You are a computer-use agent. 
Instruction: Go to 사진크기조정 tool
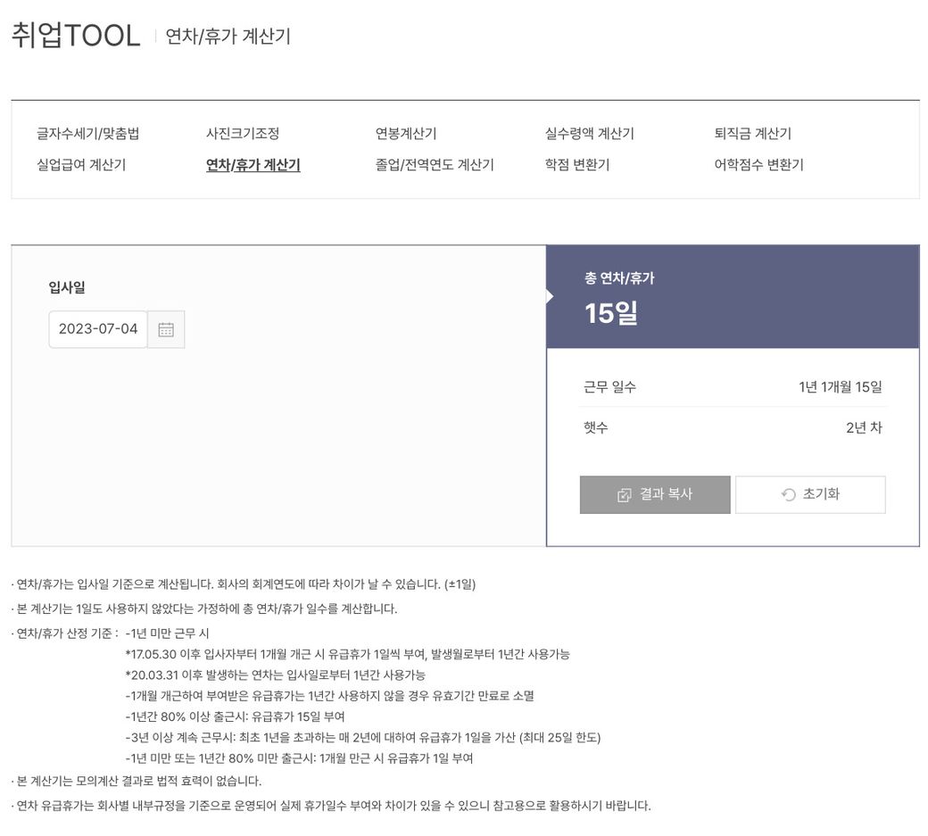pyautogui.click(x=243, y=134)
